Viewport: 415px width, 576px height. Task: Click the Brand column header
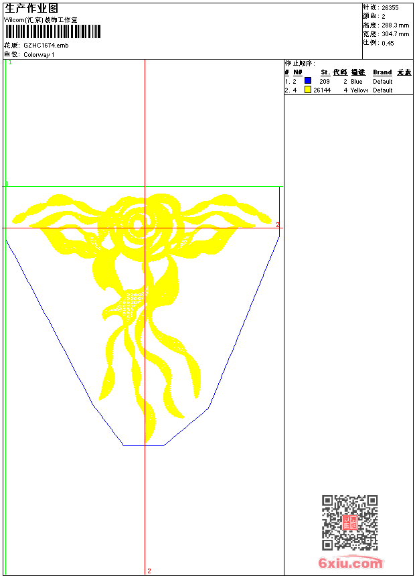(382, 72)
